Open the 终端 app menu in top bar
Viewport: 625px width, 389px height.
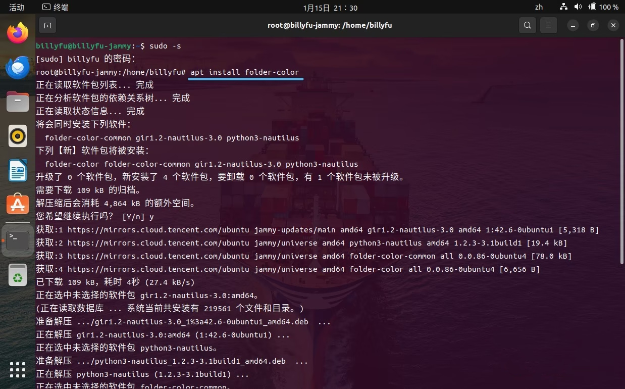[x=56, y=7]
